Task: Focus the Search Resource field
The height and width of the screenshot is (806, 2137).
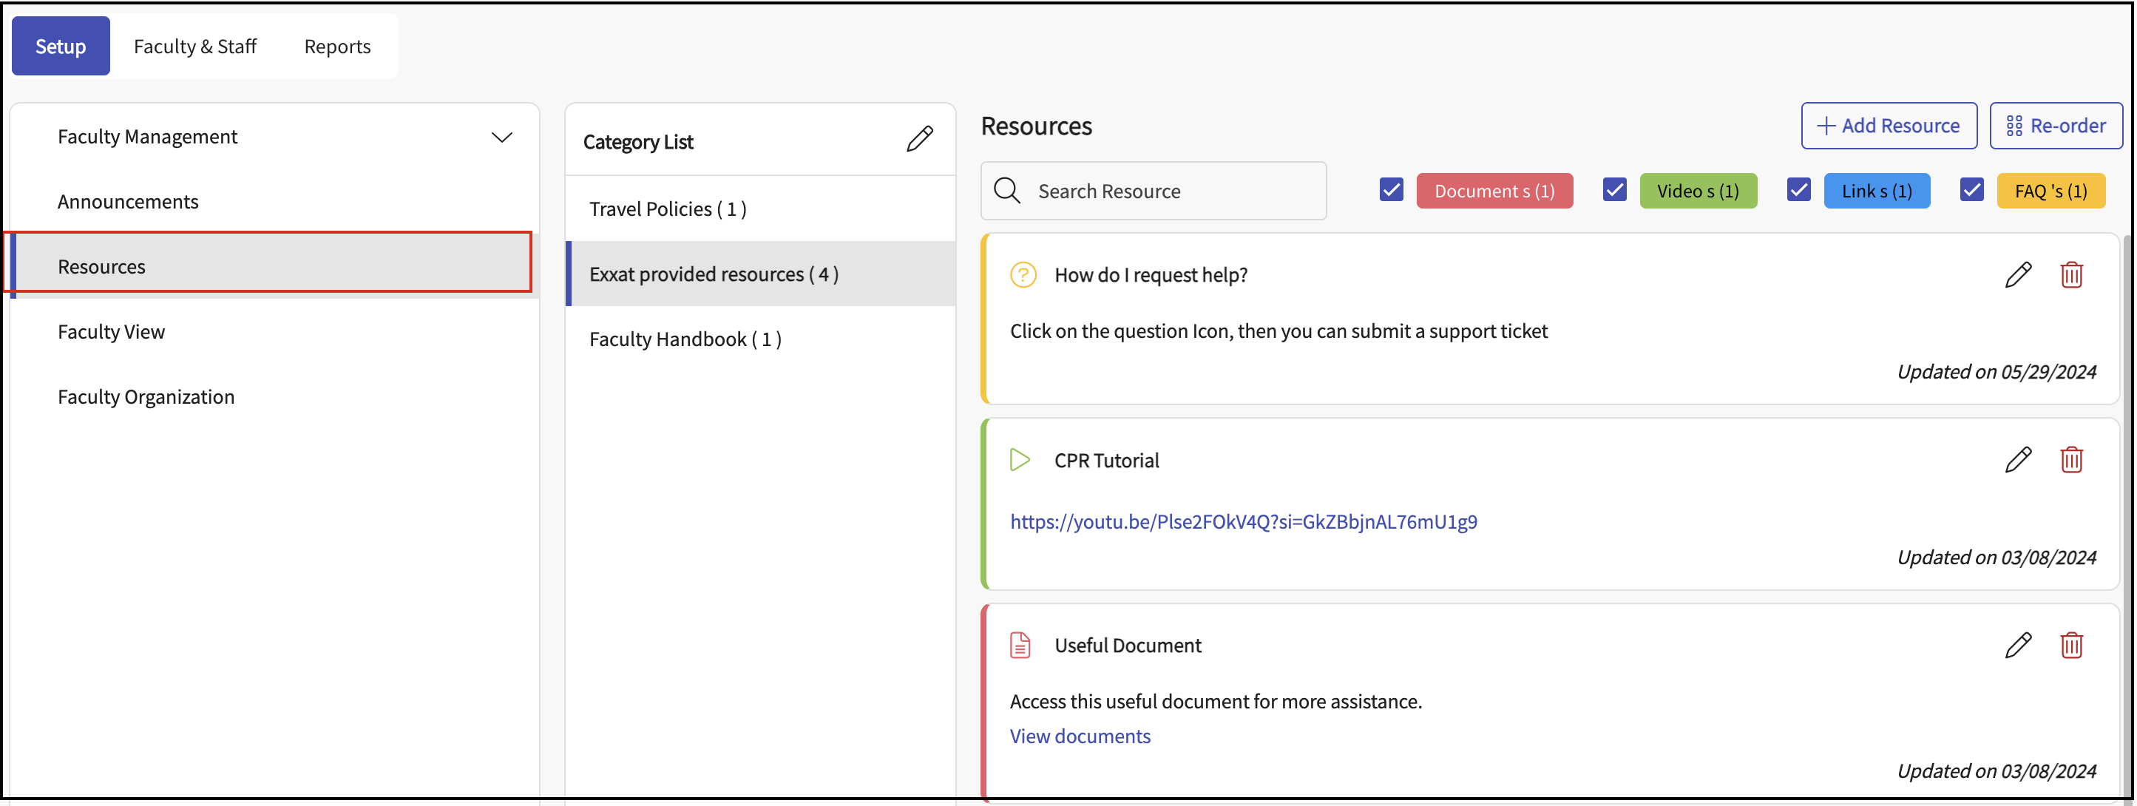Action: [1170, 192]
